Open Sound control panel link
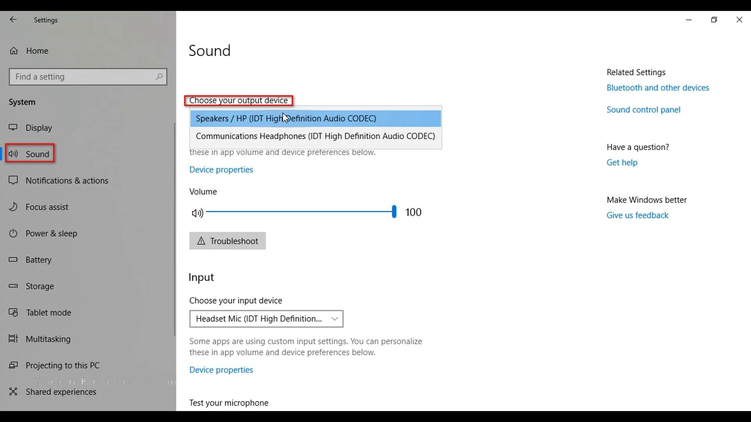751x422 pixels. 643,110
